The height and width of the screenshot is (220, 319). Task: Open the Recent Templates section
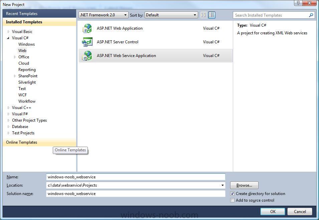(39, 14)
